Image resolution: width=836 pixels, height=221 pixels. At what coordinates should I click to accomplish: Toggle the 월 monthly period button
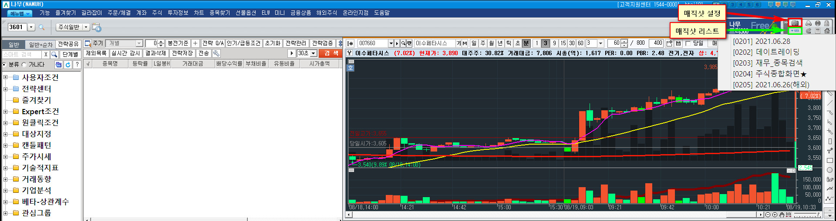click(x=491, y=43)
